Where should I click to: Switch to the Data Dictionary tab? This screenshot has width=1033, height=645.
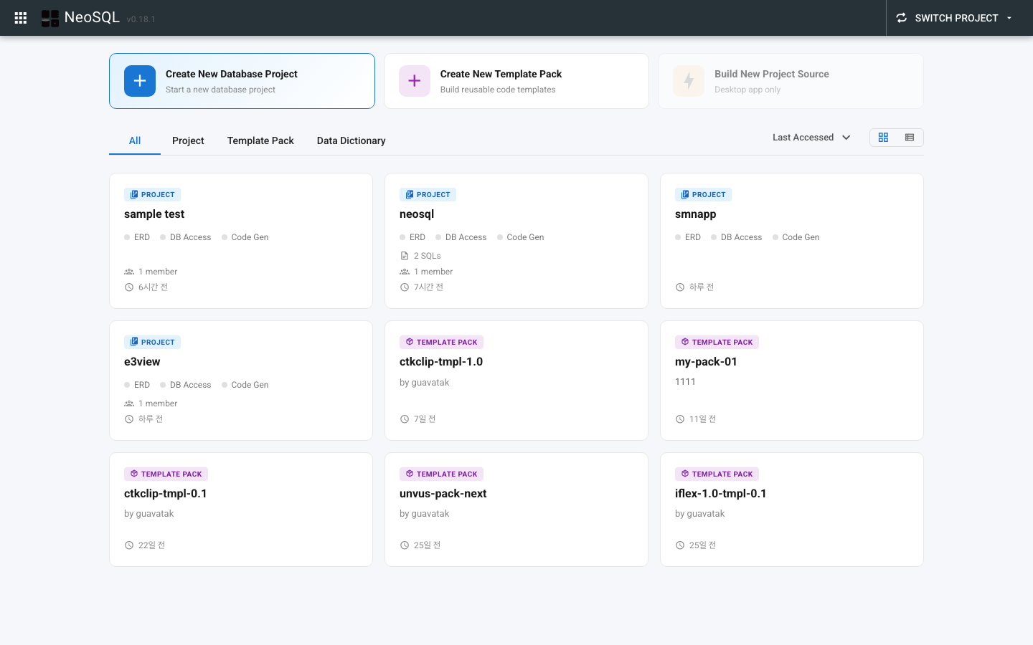tap(351, 140)
